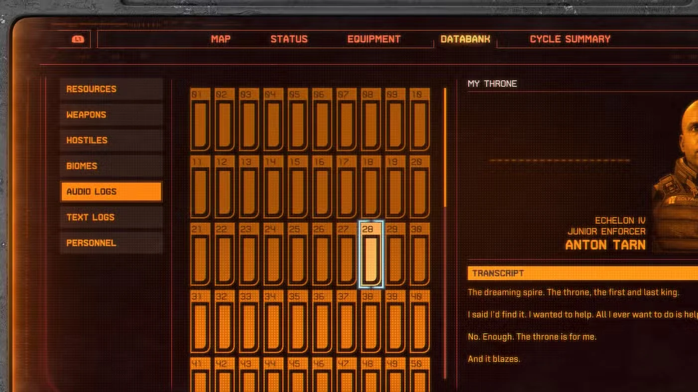This screenshot has width=698, height=392.
Task: Select audio log slot 42
Action: [x=224, y=375]
